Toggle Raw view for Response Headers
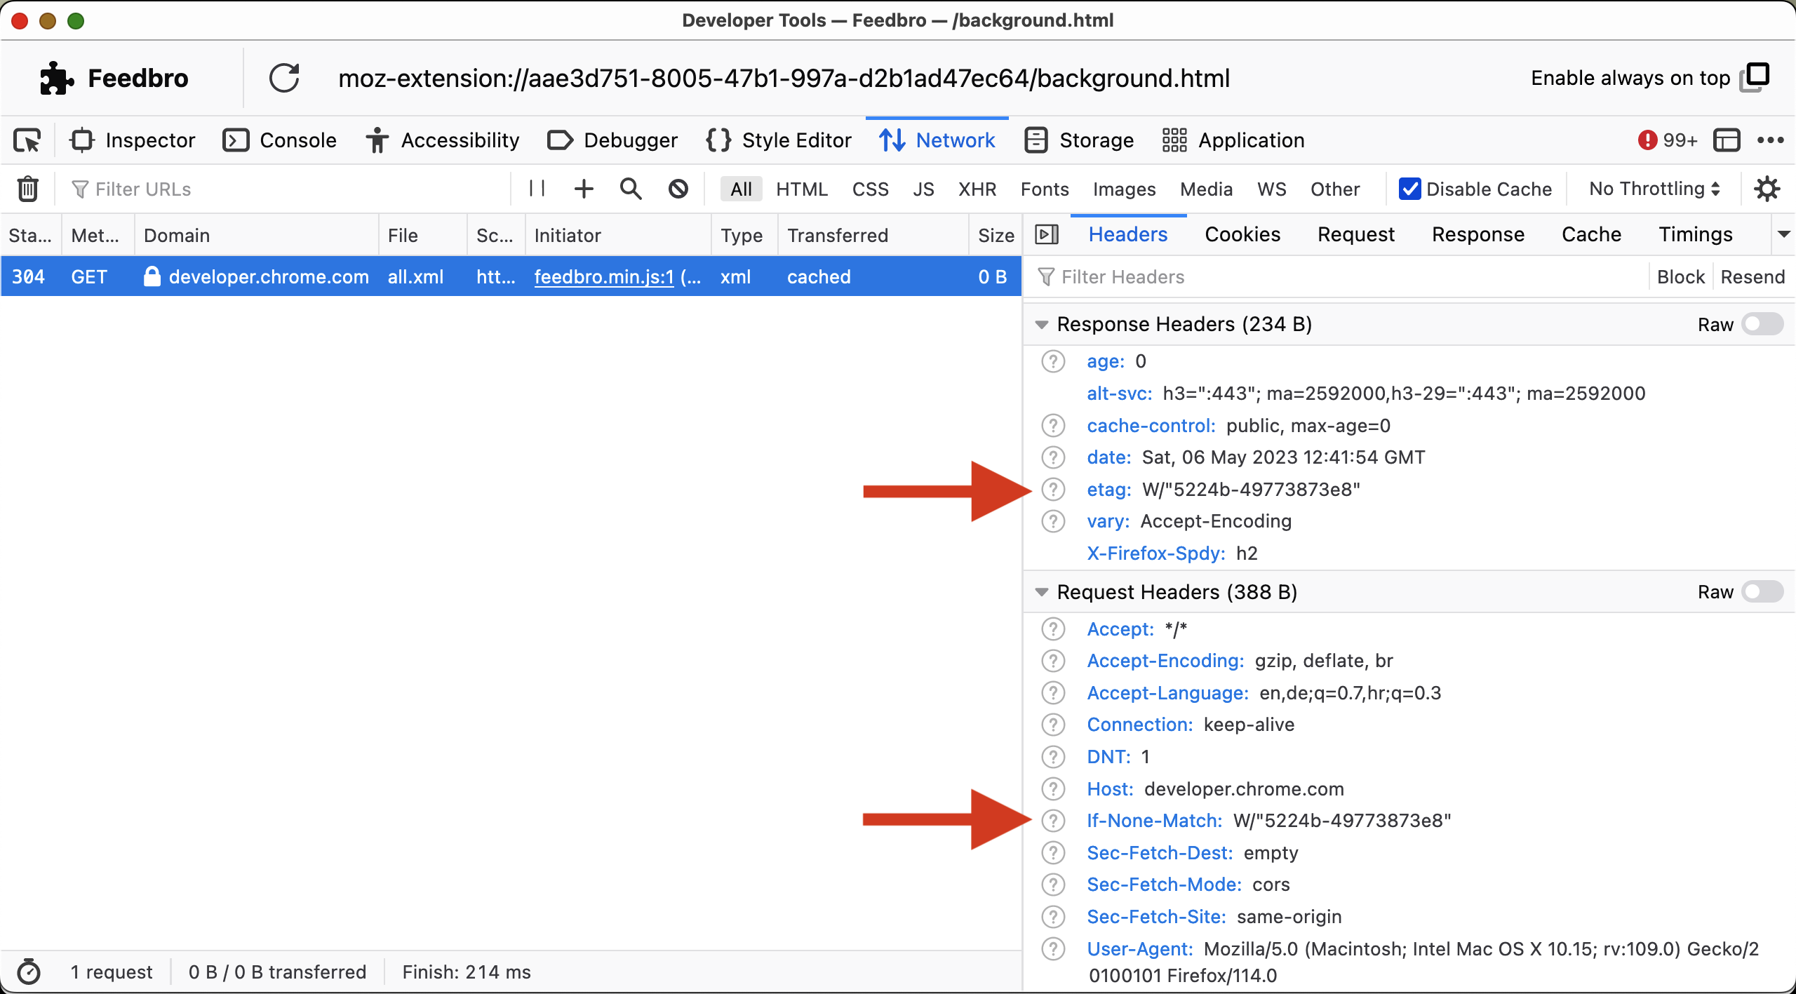Viewport: 1796px width, 994px height. point(1762,323)
